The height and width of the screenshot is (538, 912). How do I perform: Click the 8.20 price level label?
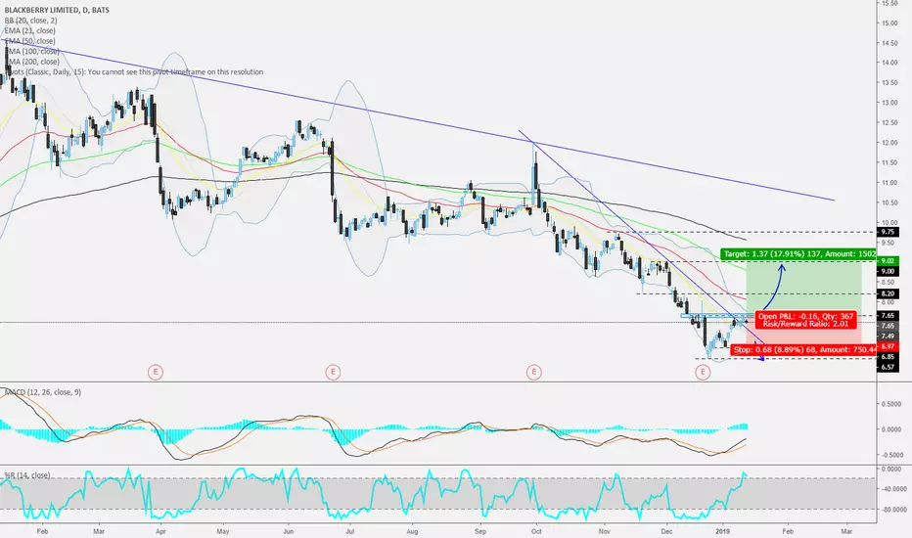889,293
